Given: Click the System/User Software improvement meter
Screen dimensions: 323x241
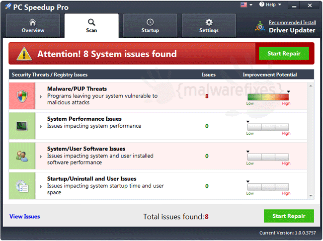Looking at the screenshot, I should tap(268, 157).
